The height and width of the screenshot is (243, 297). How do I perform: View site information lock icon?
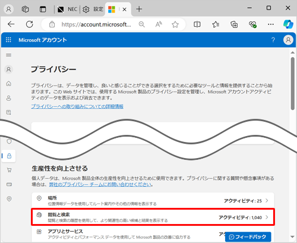coord(52,24)
